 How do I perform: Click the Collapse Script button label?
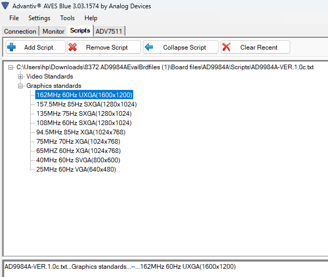184,48
